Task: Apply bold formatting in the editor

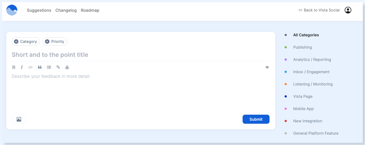Action: click(14, 67)
